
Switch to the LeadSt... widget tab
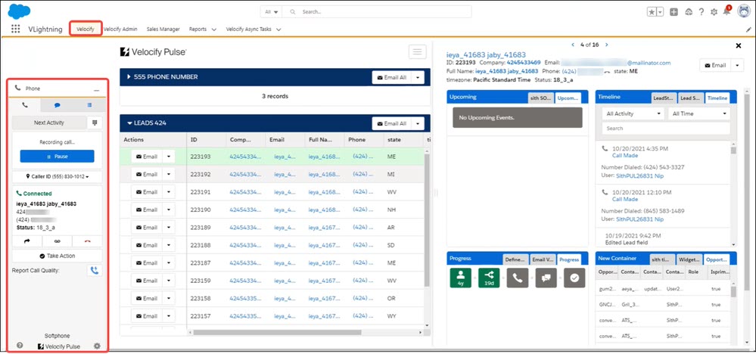(664, 98)
